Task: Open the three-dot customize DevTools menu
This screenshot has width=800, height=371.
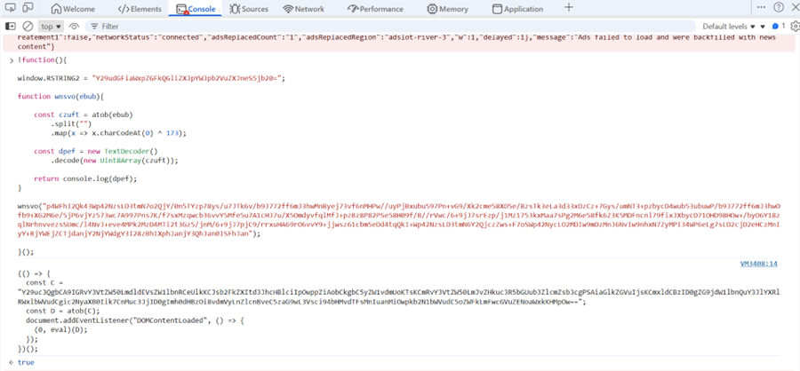Action: (761, 8)
